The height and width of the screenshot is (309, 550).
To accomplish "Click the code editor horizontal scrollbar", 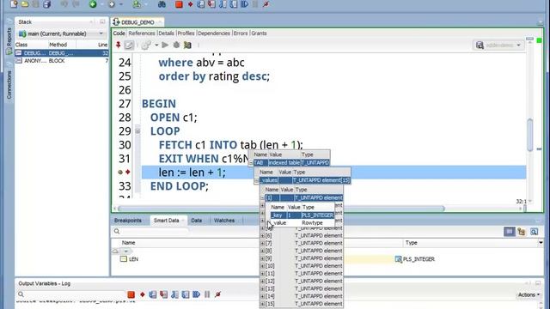I will 281,209.
